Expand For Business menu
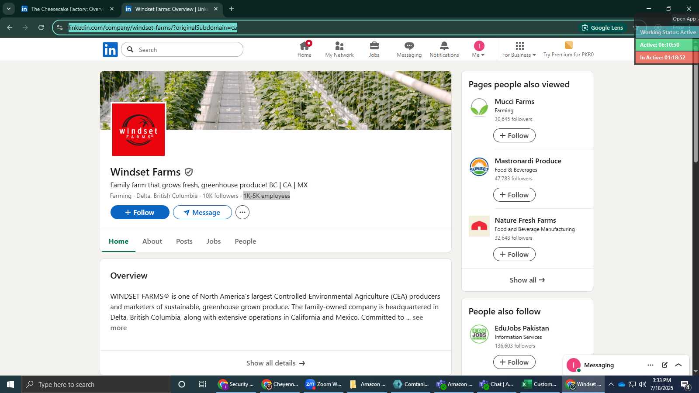The width and height of the screenshot is (699, 393). tap(519, 49)
